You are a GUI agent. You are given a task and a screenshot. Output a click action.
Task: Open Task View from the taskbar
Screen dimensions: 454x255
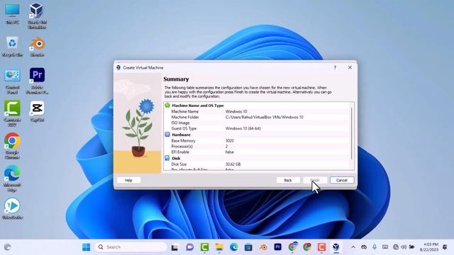tap(175, 247)
